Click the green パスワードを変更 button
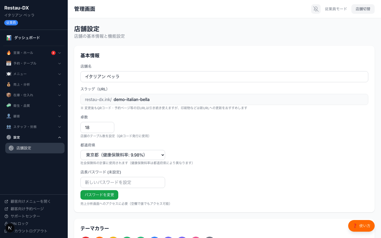The width and height of the screenshot is (381, 238). 99,195
